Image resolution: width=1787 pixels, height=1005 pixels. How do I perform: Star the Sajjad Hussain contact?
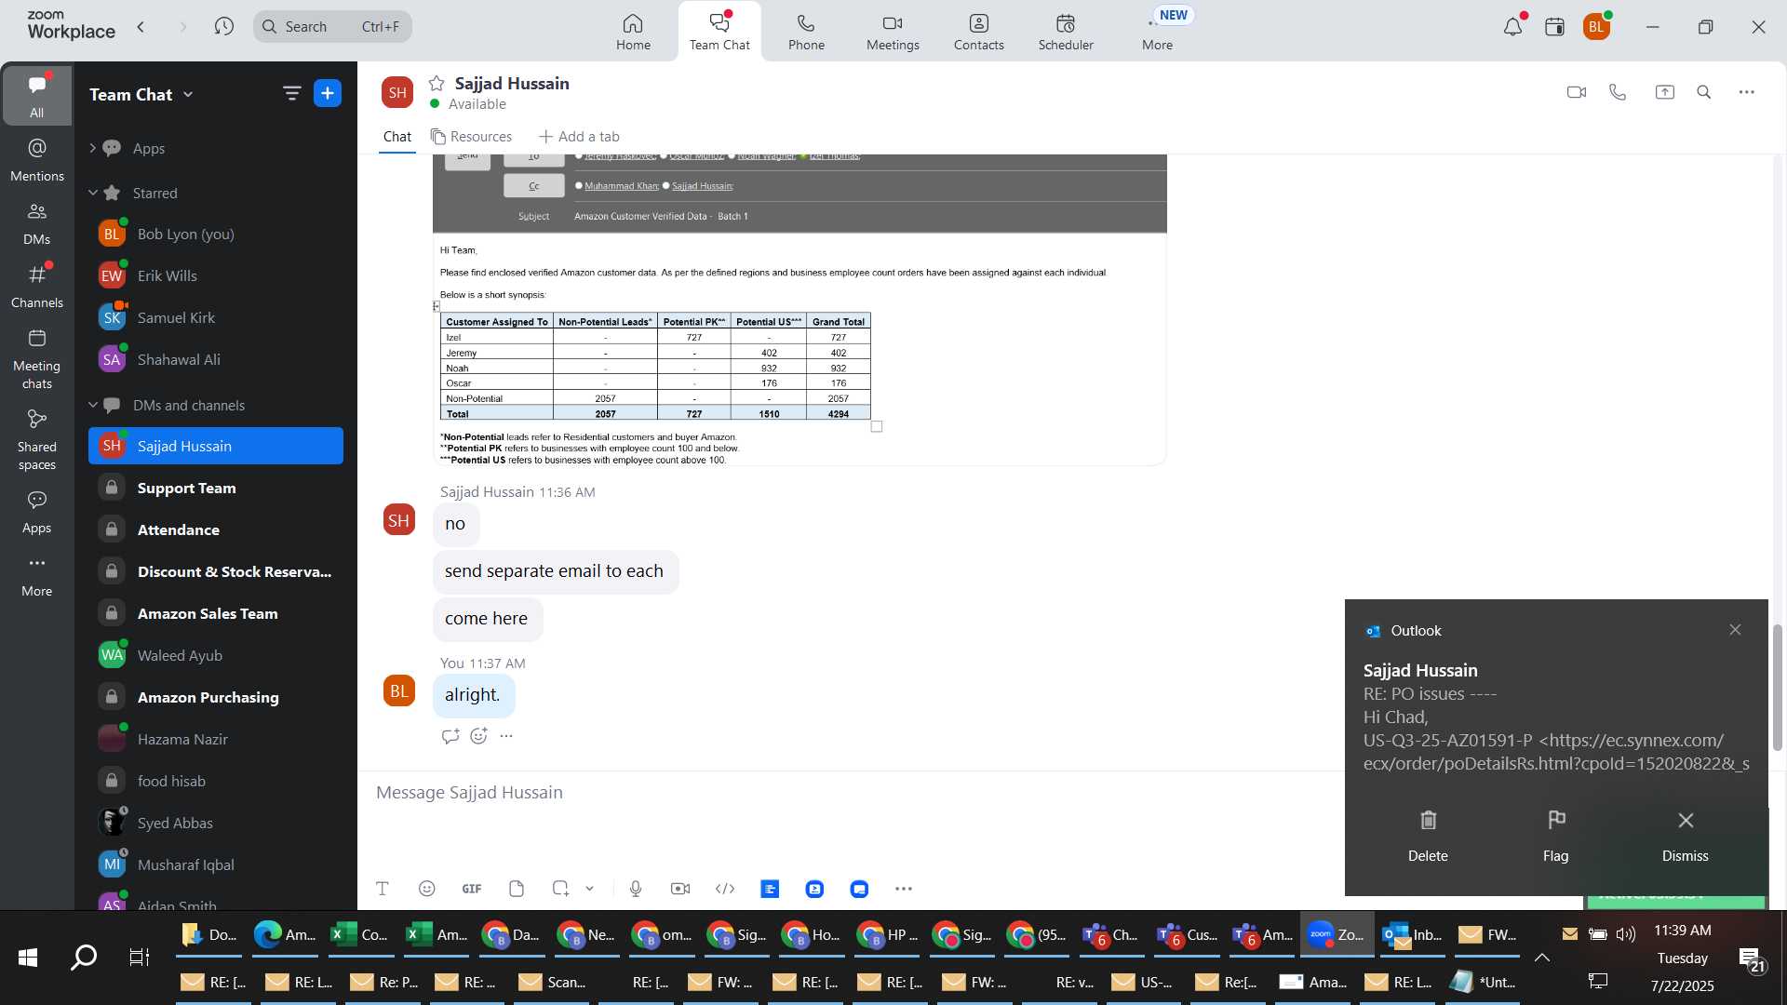pyautogui.click(x=437, y=83)
